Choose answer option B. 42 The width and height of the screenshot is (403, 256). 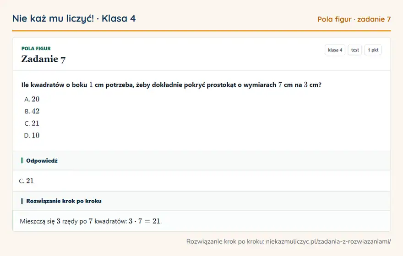(32, 111)
